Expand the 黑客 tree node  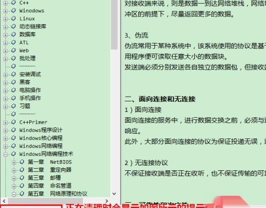(x=5, y=83)
